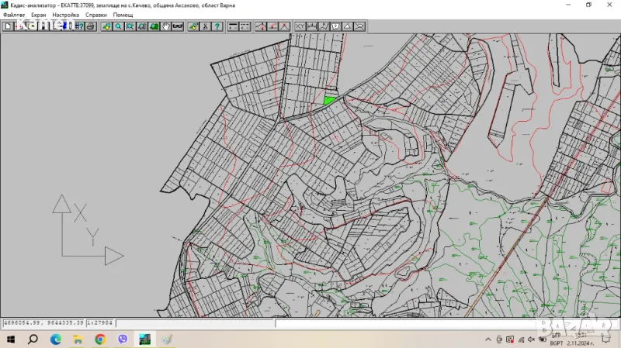Screen dimensions: 621x348
Task: Select the scissors cut tool
Action: click(205, 26)
